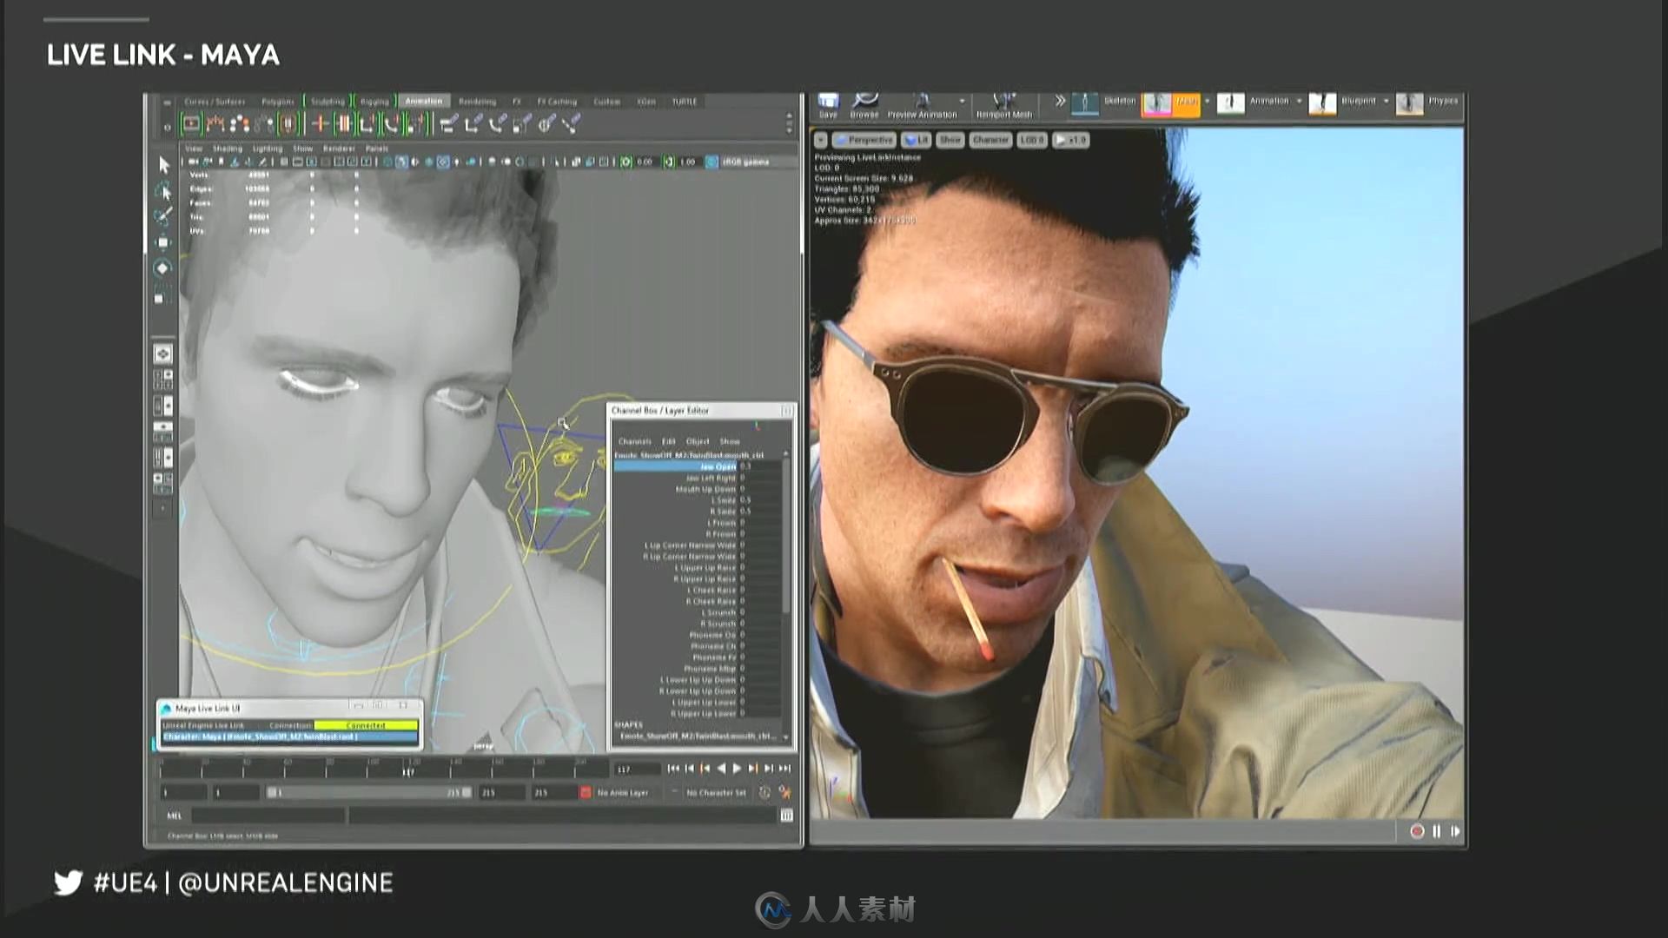Click the sRGB gamma color management icon

pos(712,162)
